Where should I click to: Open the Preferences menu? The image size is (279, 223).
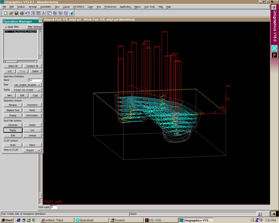click(110, 7)
